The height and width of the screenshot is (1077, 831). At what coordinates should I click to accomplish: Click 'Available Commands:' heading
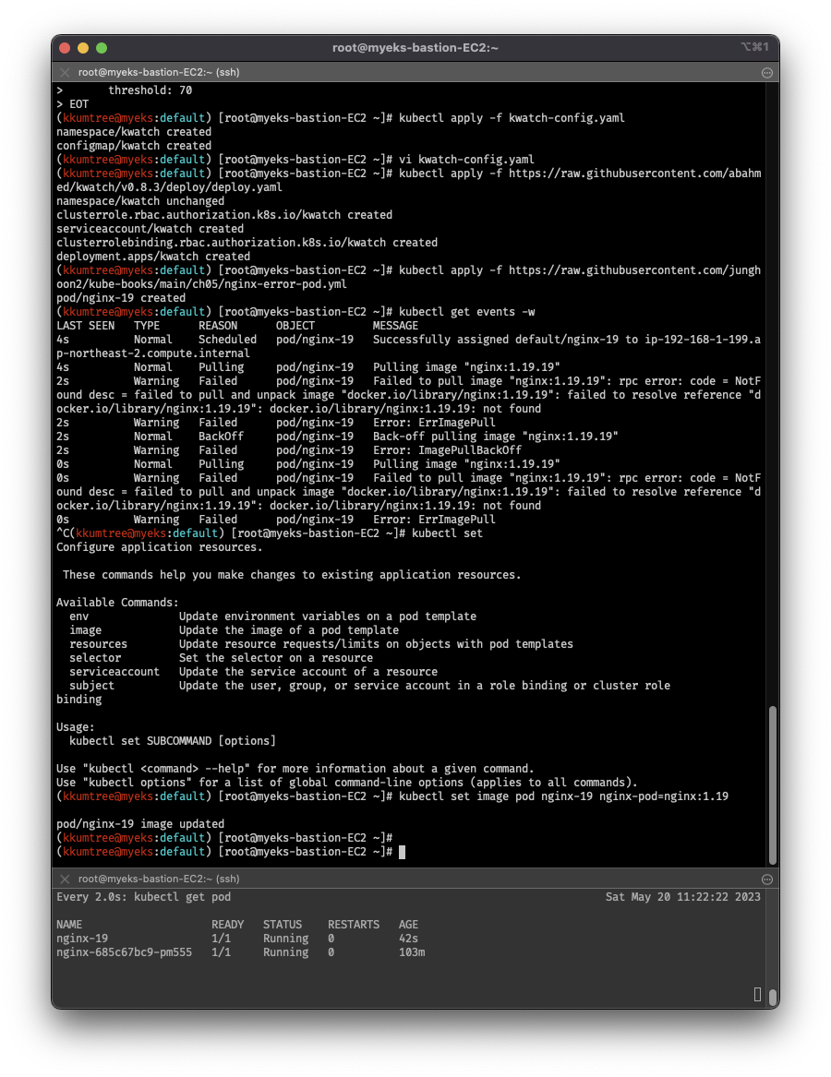[117, 603]
